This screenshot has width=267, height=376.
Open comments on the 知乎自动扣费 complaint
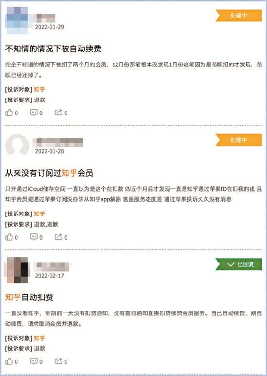click(36, 361)
